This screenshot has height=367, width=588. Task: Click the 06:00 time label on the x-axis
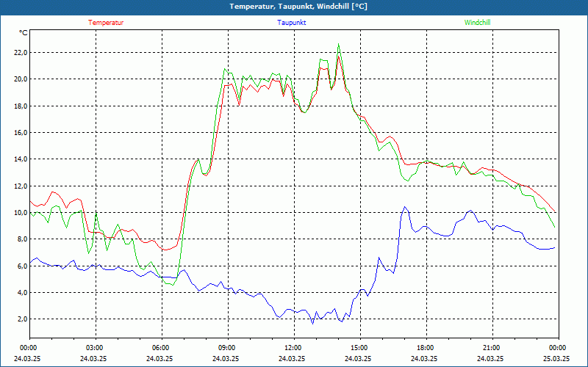pos(159,348)
